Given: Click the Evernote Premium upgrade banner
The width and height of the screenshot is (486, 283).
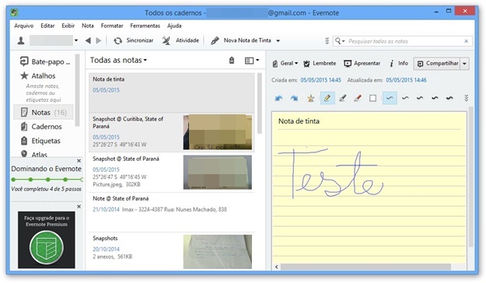Looking at the screenshot, I should pos(47,240).
